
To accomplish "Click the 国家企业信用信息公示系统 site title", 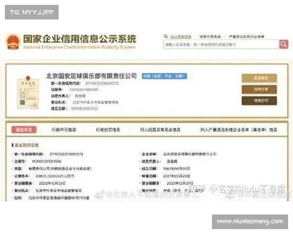I will tap(80, 39).
